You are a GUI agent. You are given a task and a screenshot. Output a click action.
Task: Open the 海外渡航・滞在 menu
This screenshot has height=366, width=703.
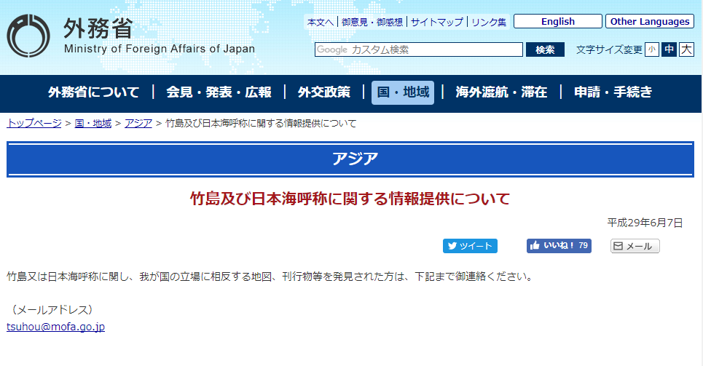click(x=501, y=92)
